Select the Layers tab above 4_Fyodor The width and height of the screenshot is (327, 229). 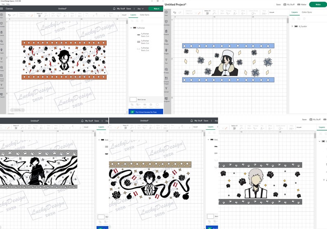click(x=294, y=12)
